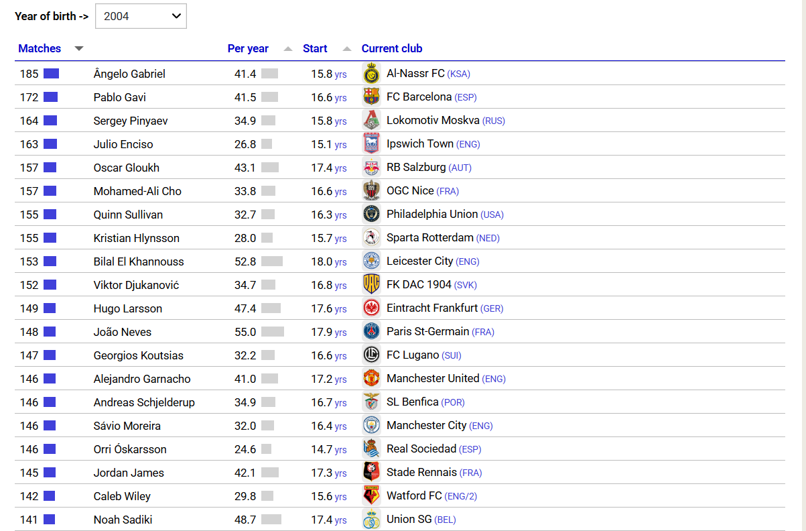The width and height of the screenshot is (806, 531).
Task: Click Caleb Wiley's 29.8 per year value
Action: (245, 496)
